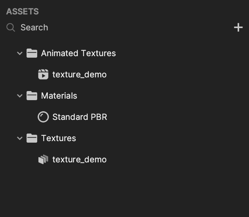Click the plus icon to add asset
This screenshot has height=217, width=249.
coord(238,27)
